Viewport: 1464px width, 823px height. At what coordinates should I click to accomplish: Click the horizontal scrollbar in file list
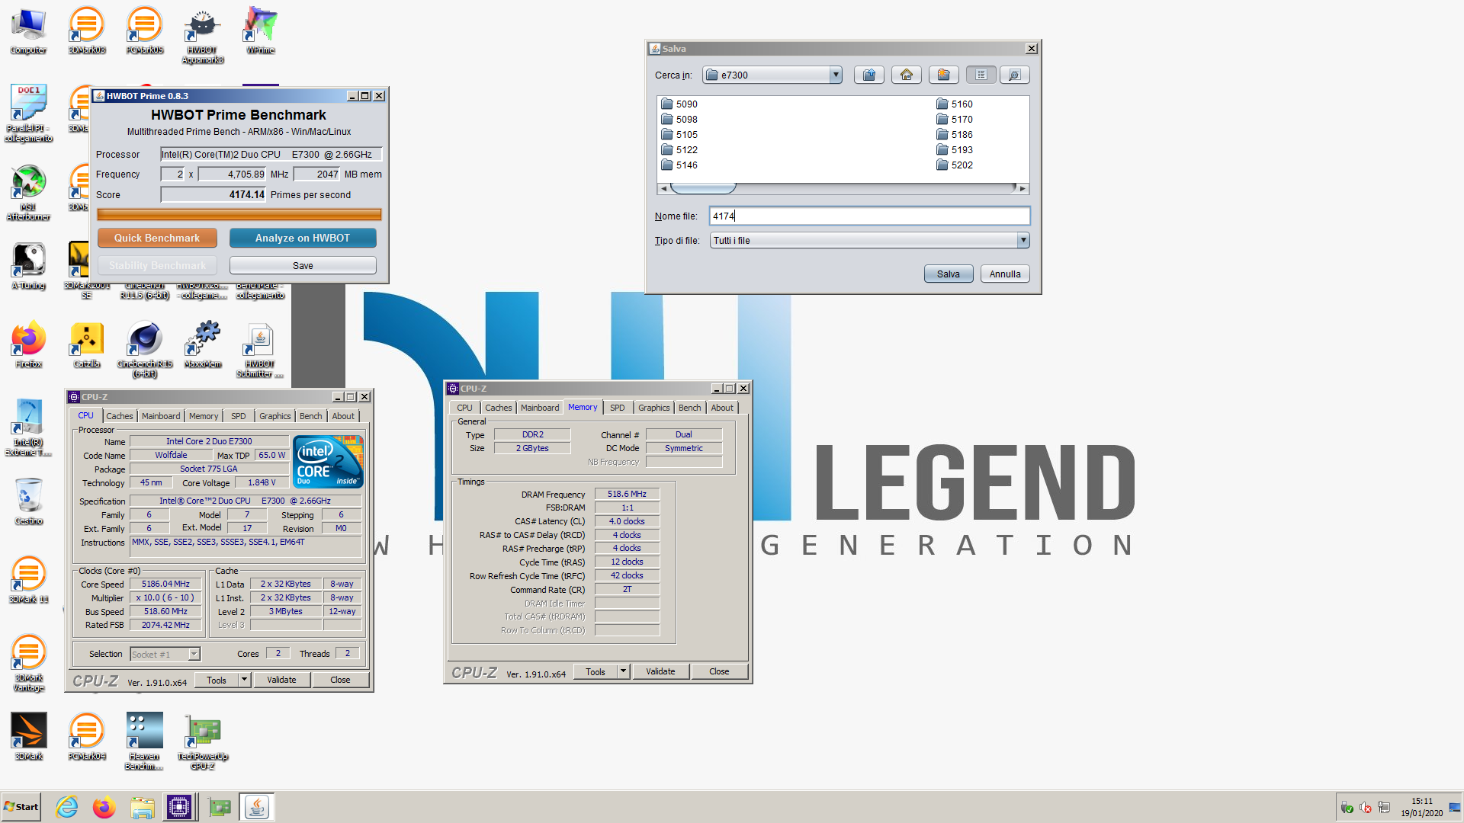[x=843, y=188]
